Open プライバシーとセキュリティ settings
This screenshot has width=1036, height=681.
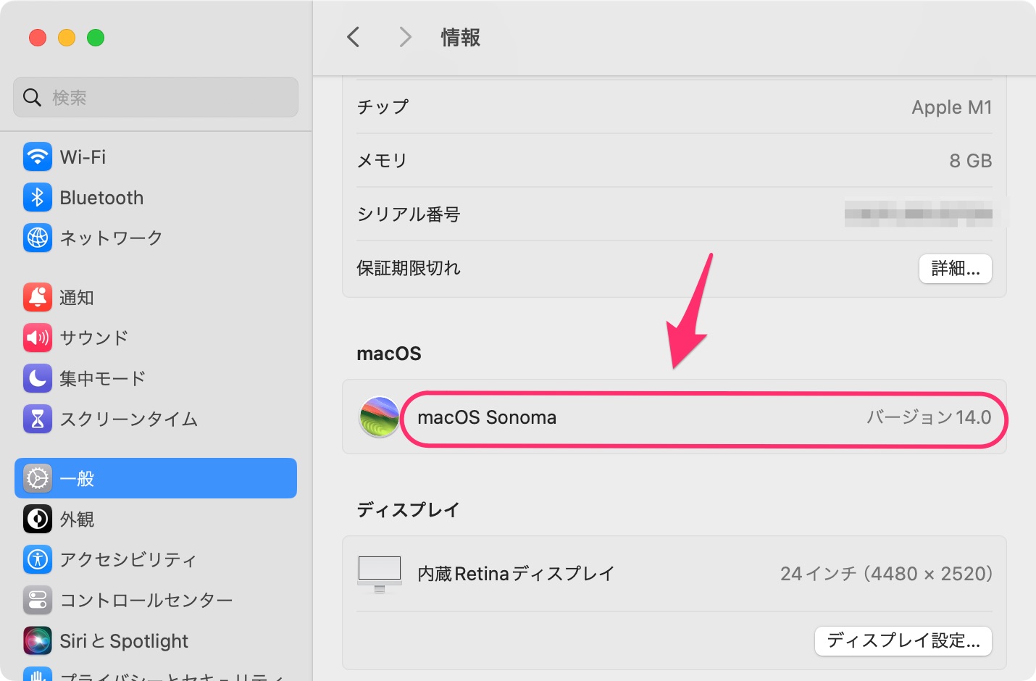tap(155, 674)
